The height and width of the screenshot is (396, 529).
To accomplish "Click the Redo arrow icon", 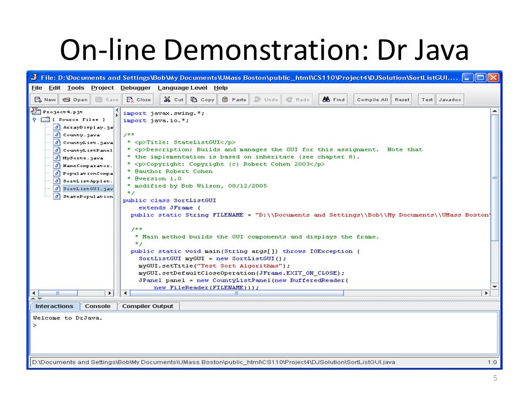I will click(289, 100).
